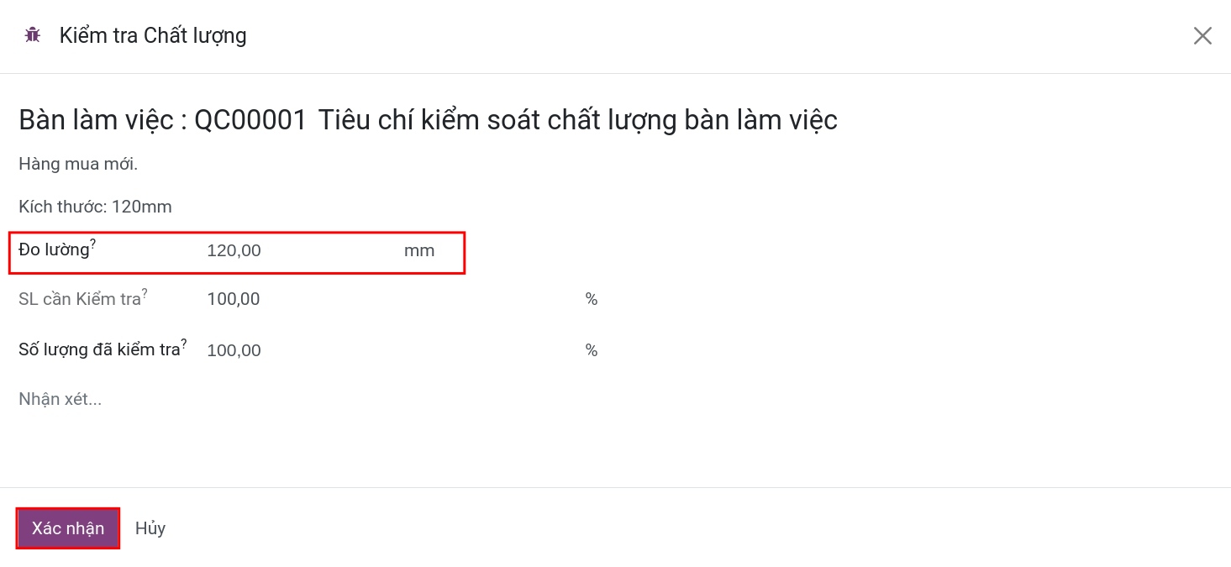The image size is (1231, 567).
Task: Click the Kiểm tra Chất lượng header label
Action: pos(153,35)
